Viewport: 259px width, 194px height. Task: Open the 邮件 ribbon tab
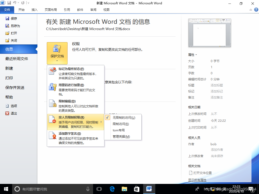pyautogui.click(x=80, y=10)
